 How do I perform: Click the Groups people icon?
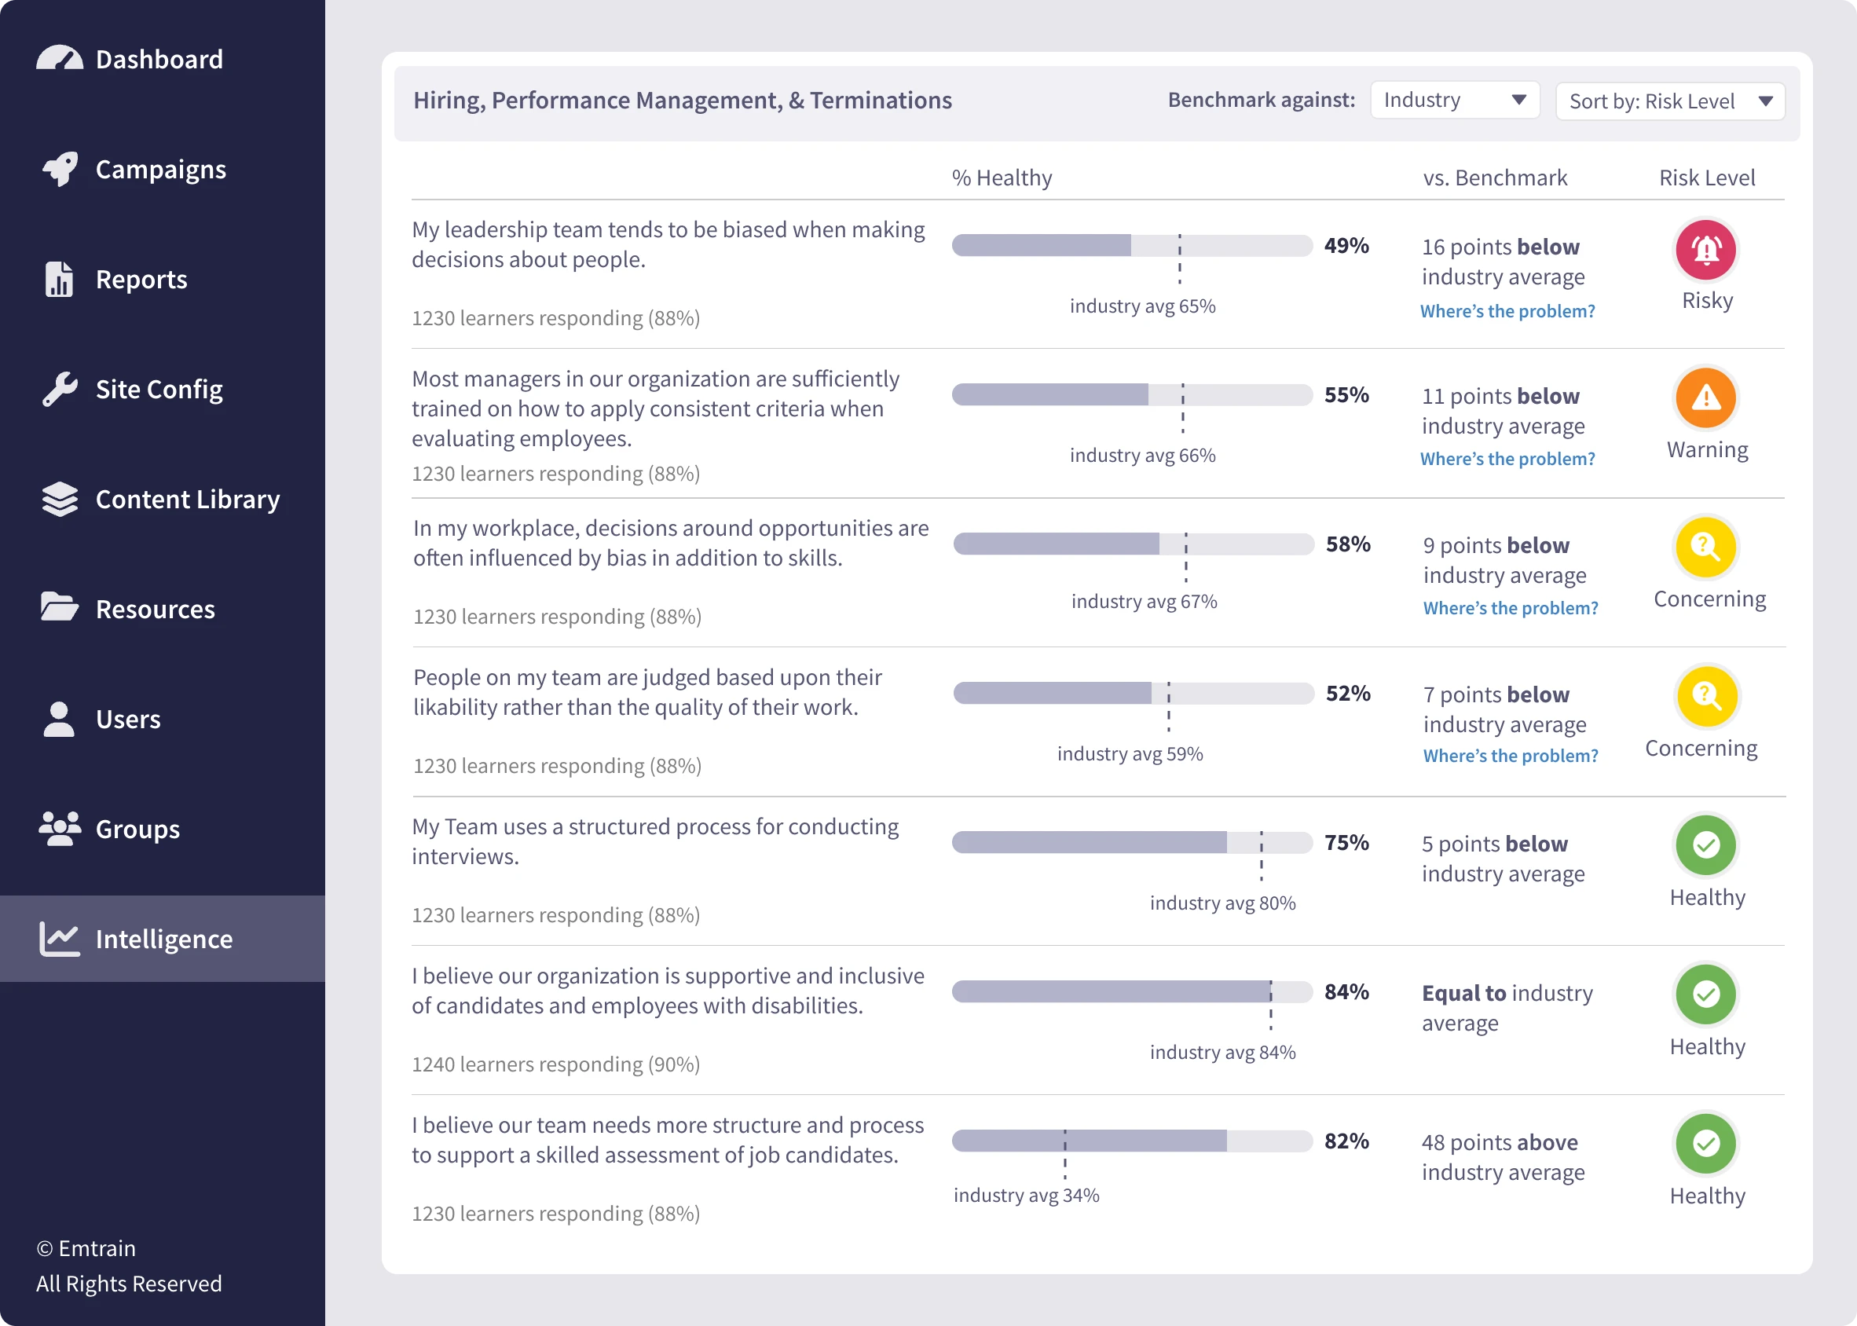coord(60,828)
